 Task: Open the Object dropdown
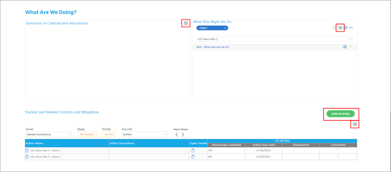(212, 28)
